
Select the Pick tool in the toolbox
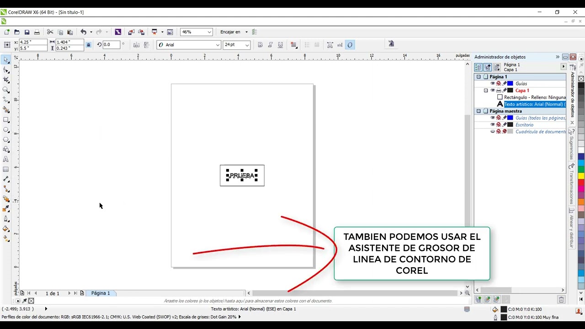6,60
